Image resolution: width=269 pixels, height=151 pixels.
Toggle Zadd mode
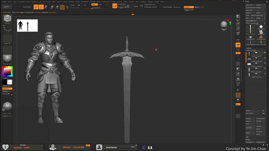95,5
